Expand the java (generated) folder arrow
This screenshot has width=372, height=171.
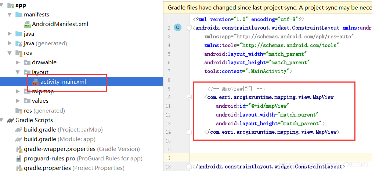coord(10,43)
